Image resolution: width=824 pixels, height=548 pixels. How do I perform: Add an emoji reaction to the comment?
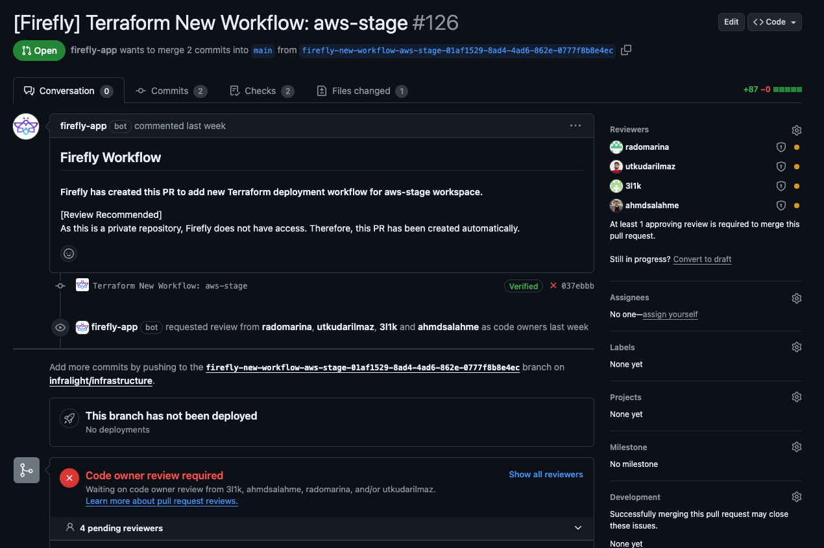(x=69, y=254)
